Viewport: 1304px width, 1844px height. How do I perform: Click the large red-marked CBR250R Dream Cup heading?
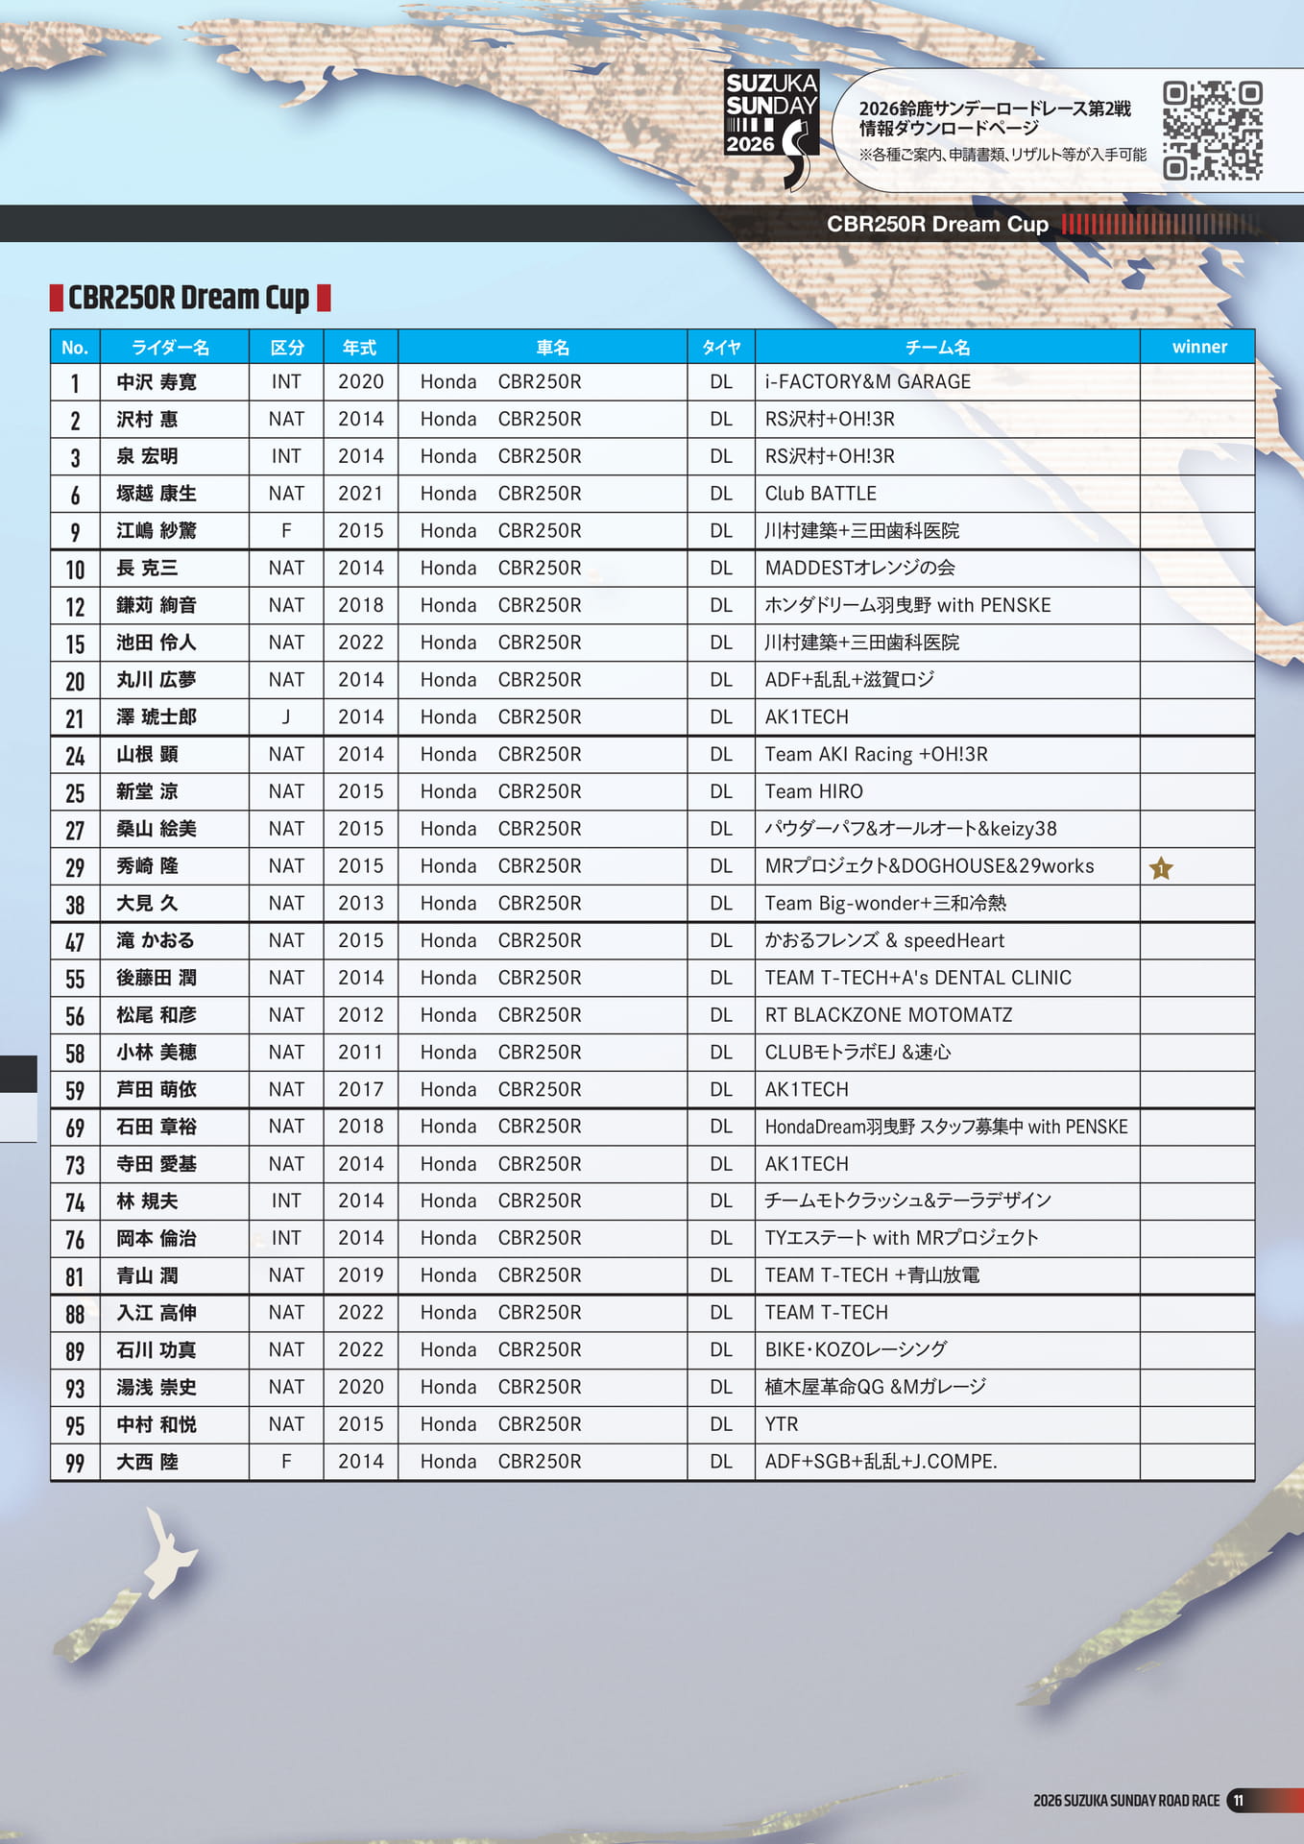(x=189, y=298)
